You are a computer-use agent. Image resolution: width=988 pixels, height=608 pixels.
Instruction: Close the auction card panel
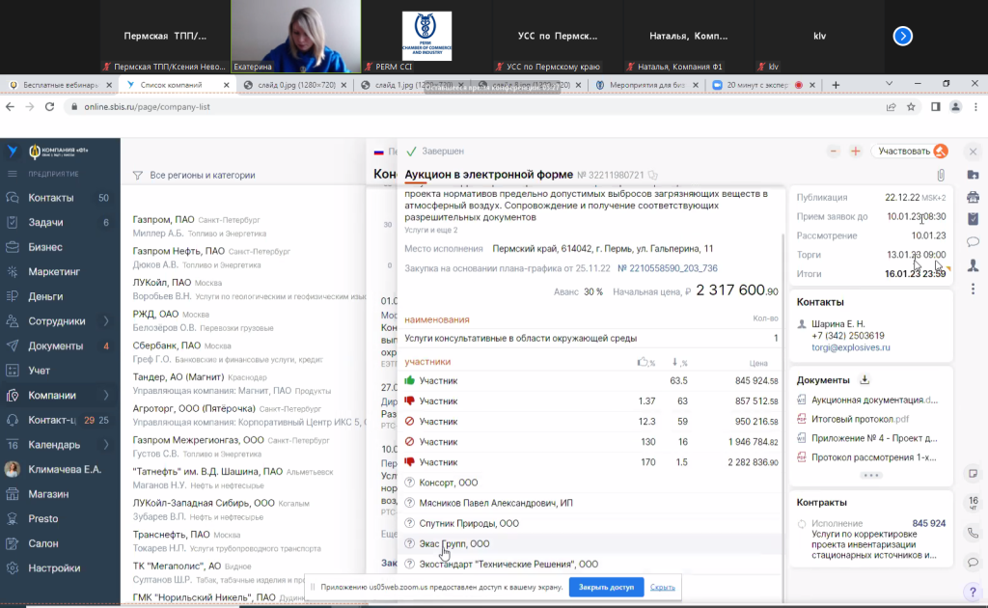[973, 152]
